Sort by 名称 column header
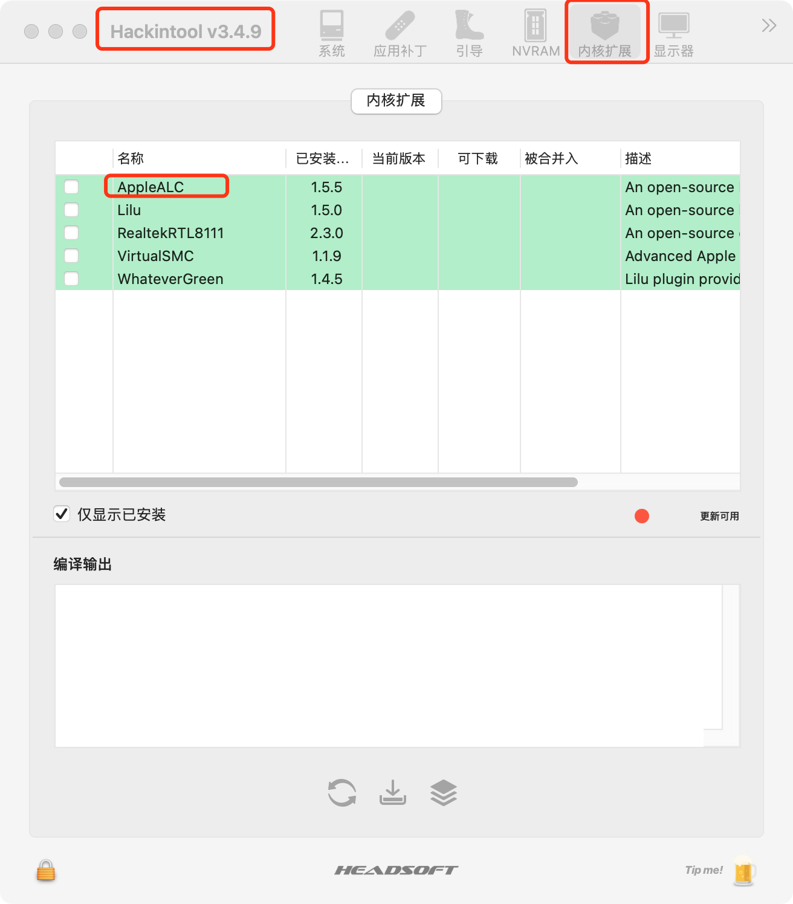 tap(199, 158)
